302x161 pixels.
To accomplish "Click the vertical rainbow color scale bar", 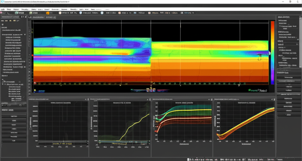I will (273, 52).
